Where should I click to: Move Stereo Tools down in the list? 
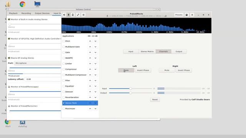95,103
